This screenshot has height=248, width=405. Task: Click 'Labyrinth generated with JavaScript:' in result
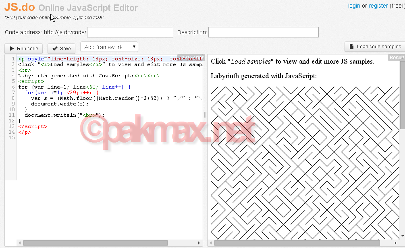tap(264, 76)
